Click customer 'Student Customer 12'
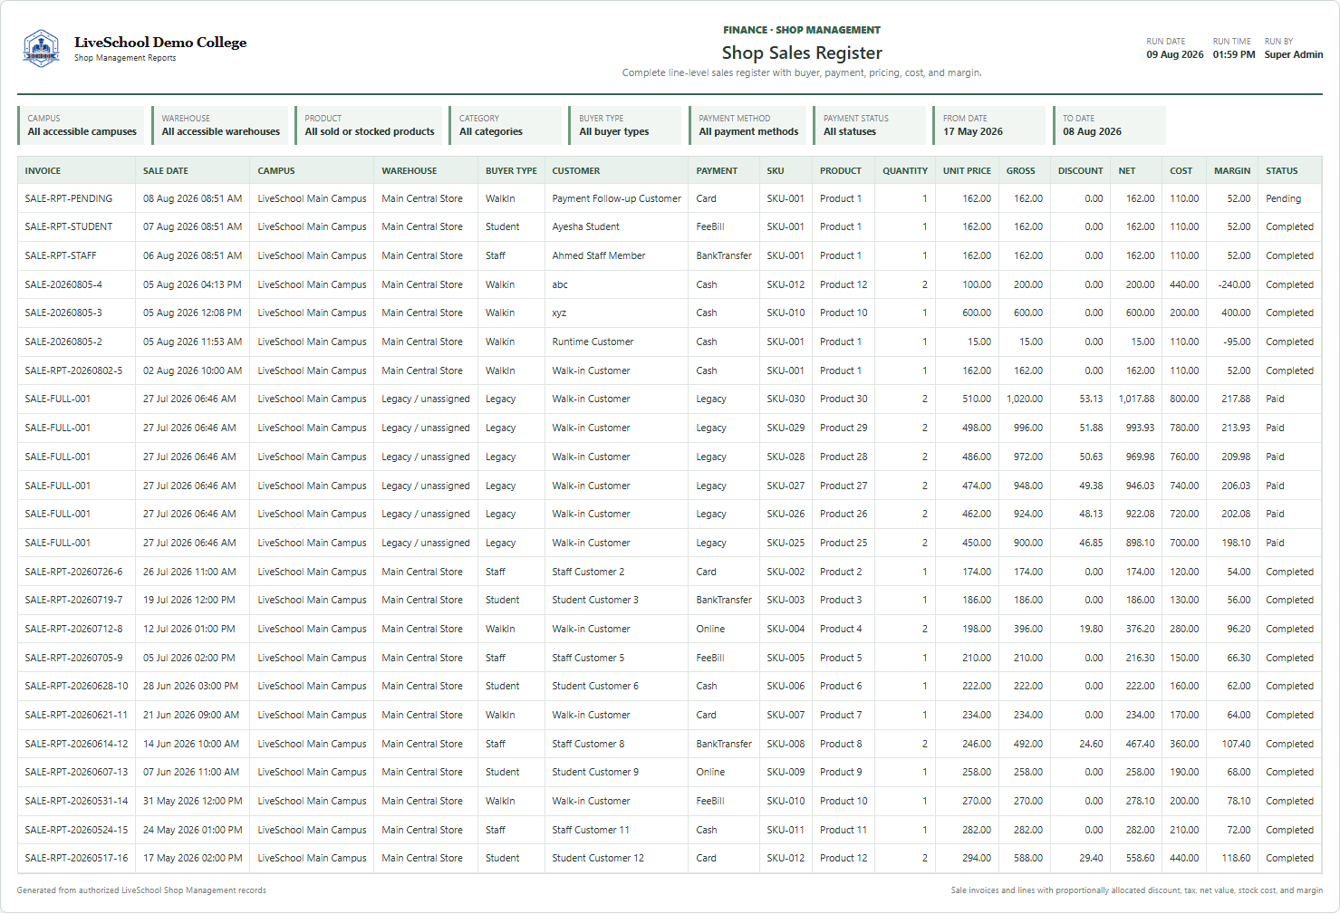 point(598,858)
